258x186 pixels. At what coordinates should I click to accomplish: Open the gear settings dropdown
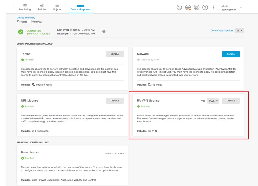pos(239,30)
